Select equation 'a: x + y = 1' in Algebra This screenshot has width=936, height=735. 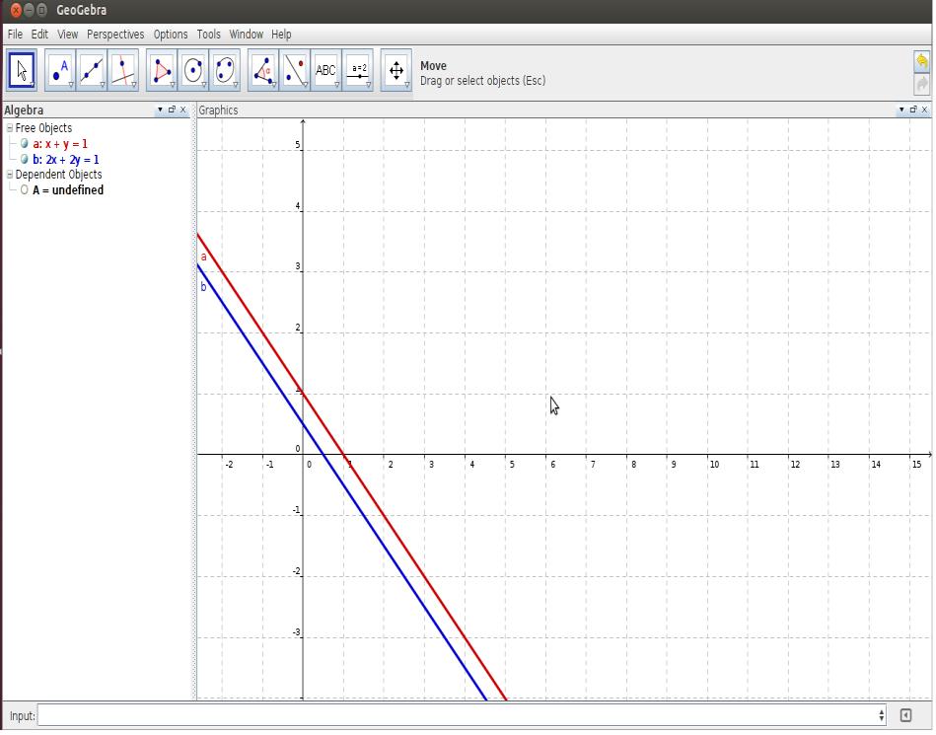pyautogui.click(x=60, y=144)
